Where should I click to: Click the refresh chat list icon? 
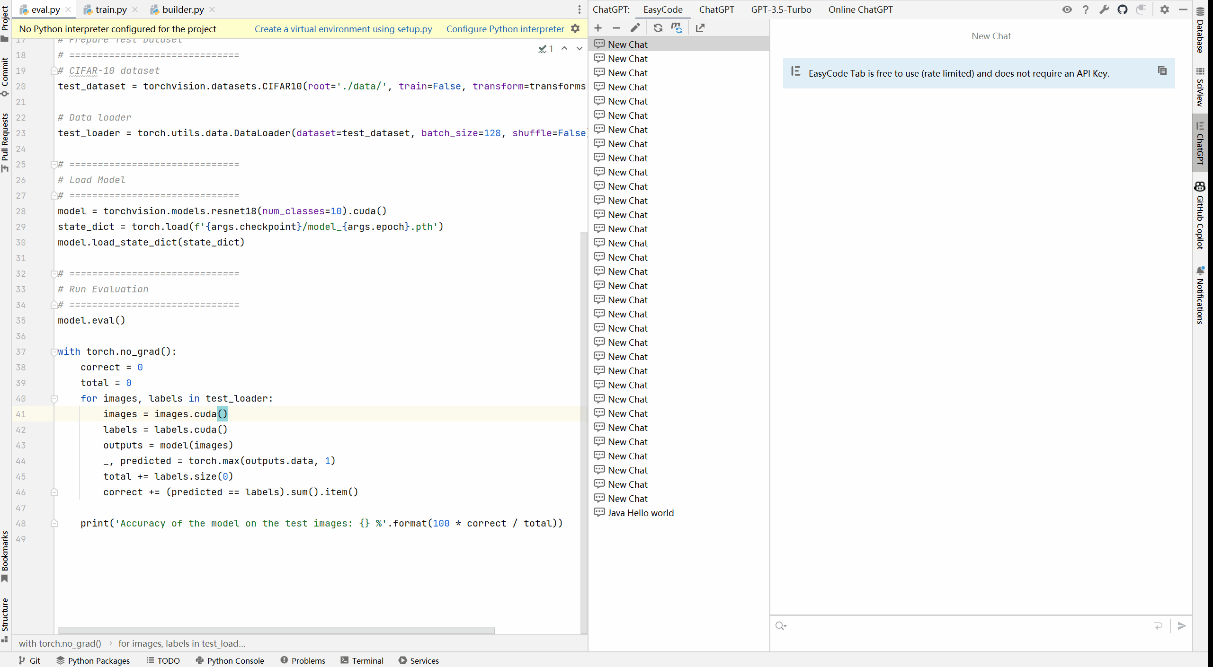(658, 28)
